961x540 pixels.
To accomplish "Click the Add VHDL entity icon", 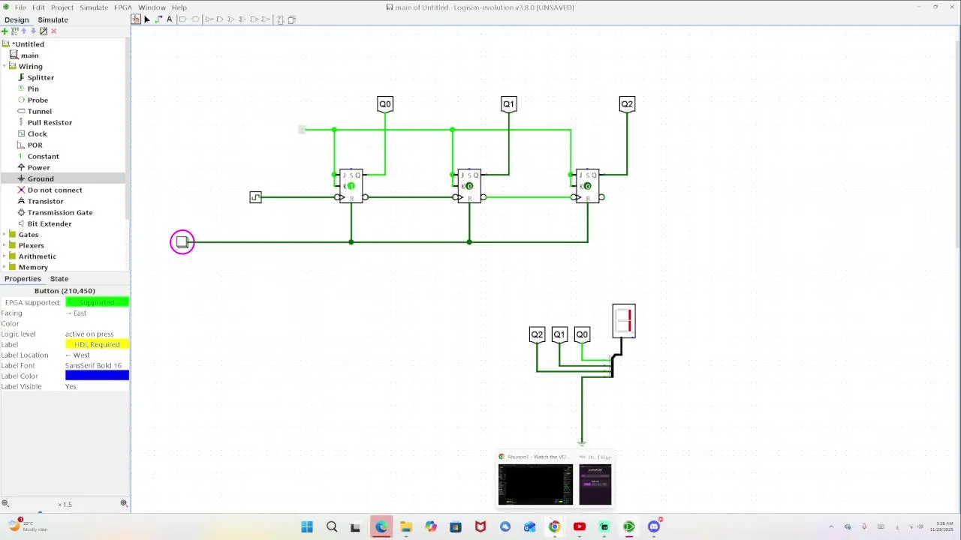I will 14,31.
